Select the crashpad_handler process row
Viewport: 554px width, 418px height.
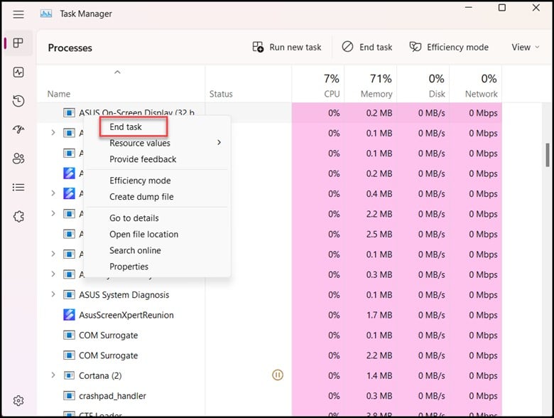click(x=269, y=396)
